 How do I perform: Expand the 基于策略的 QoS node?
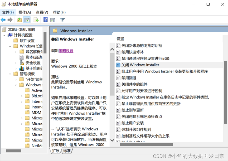click(16, 69)
